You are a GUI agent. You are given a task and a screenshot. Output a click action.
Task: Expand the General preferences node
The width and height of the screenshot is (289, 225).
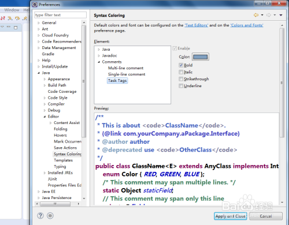39,23
